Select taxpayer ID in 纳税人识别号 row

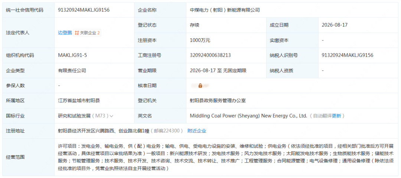click(348, 55)
